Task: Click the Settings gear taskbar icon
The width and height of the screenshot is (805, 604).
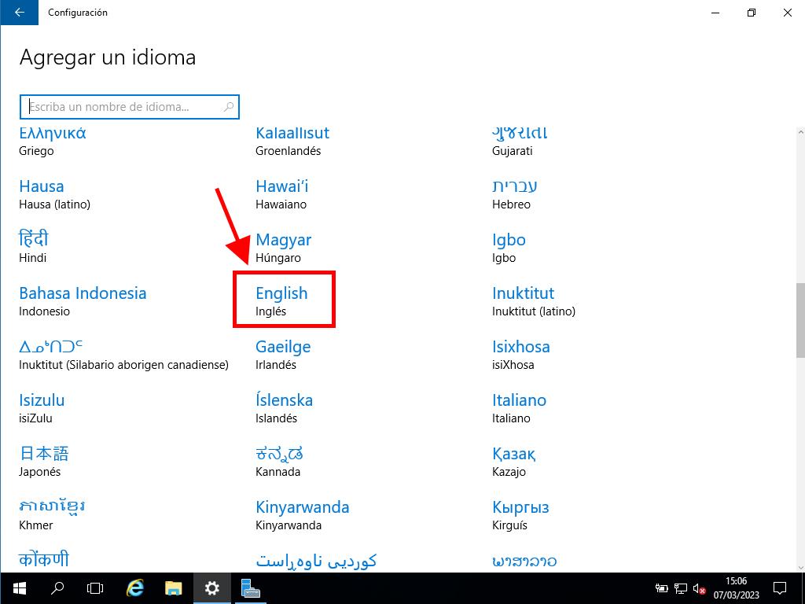Action: click(x=212, y=587)
